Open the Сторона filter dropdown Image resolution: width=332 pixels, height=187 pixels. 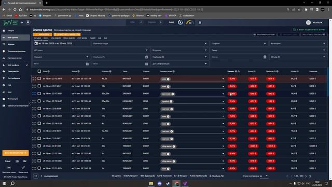tap(239, 44)
